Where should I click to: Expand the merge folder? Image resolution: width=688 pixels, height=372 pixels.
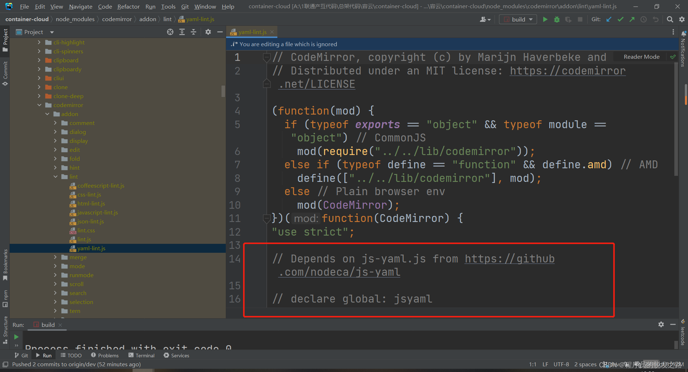point(56,257)
